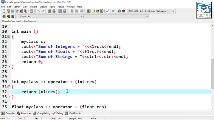Open the Edit menu

9,7
